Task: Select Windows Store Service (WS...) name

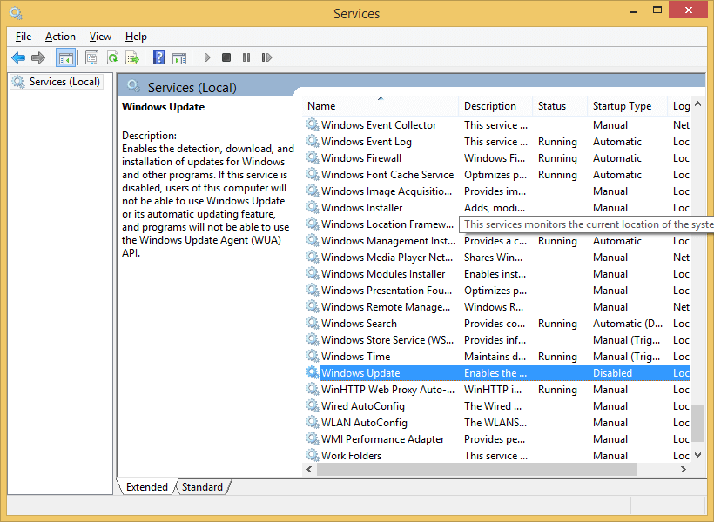Action: coord(387,340)
